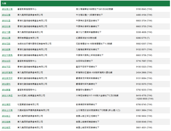Click the address containing 117-119號
The image size is (171, 131).
point(97,96)
